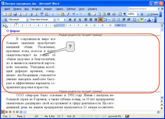Image resolution: width=165 pixels, height=119 pixels.
Task: Expand font color options arrow
Action: click(153, 19)
